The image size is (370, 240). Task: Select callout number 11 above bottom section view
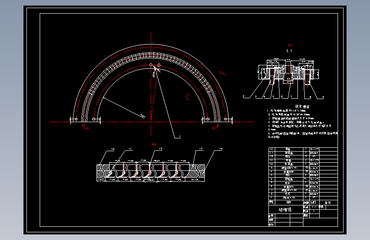pyautogui.click(x=130, y=149)
